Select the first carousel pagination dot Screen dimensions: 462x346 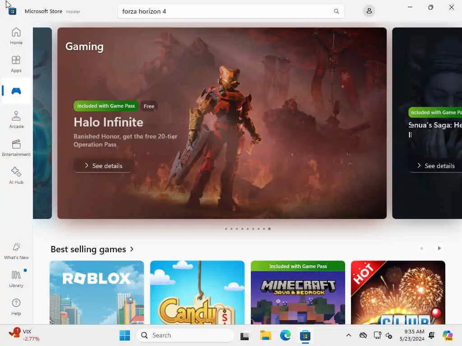point(226,229)
